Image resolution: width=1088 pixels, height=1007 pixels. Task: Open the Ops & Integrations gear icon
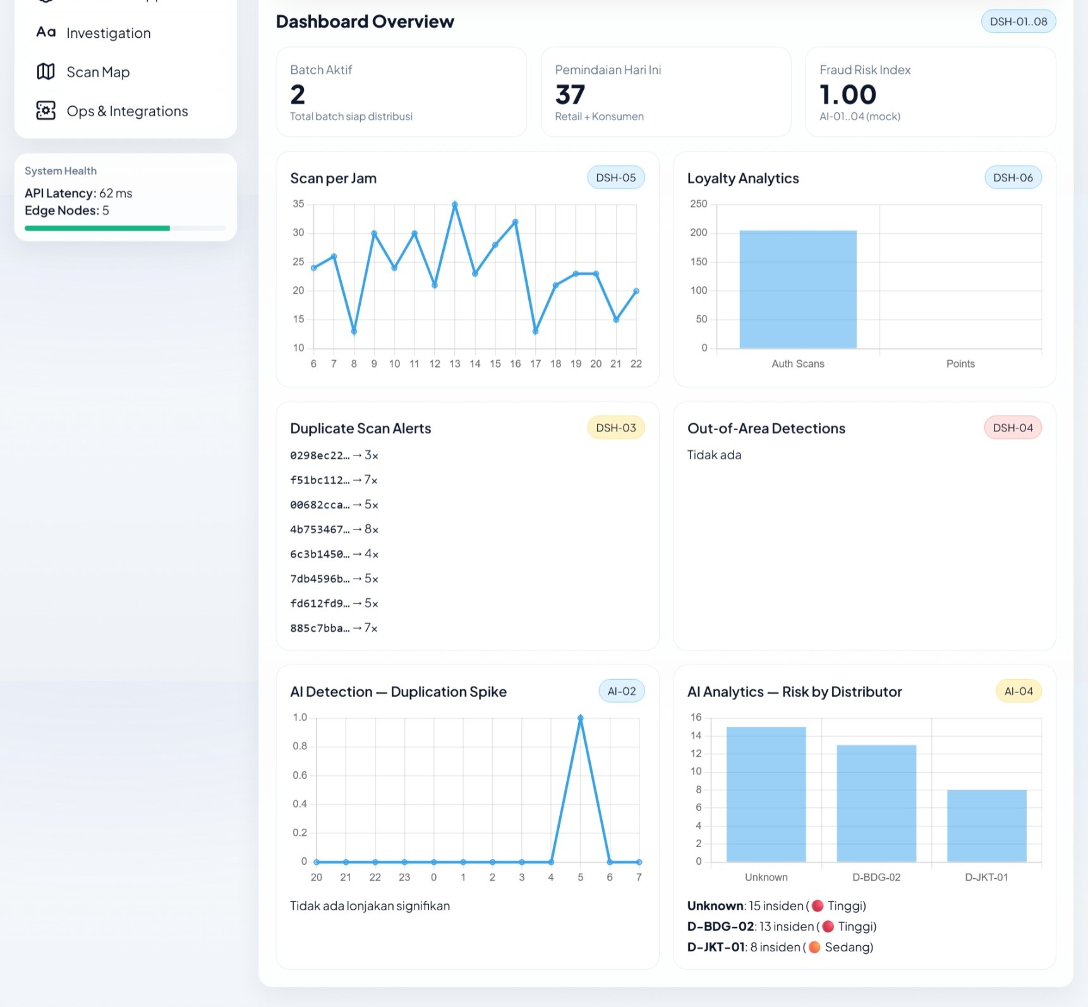click(x=45, y=111)
